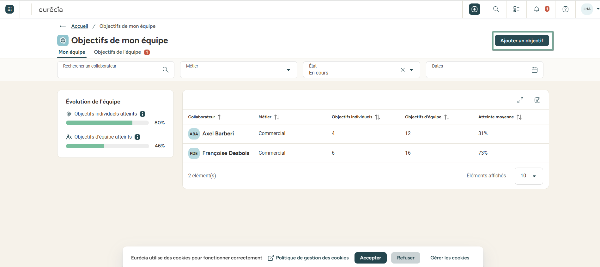This screenshot has height=267, width=600.
Task: Switch to Objectifs de l'équipe tab
Action: tap(118, 52)
